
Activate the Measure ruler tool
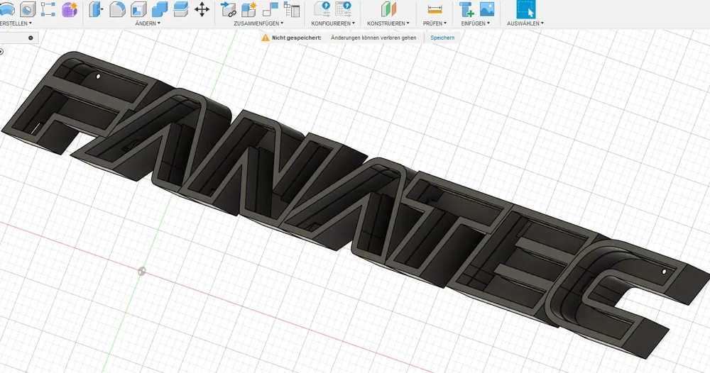click(435, 9)
